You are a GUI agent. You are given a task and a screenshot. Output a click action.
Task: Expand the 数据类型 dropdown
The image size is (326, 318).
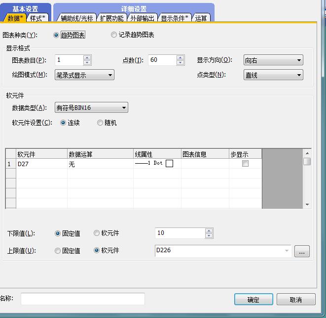pos(92,108)
